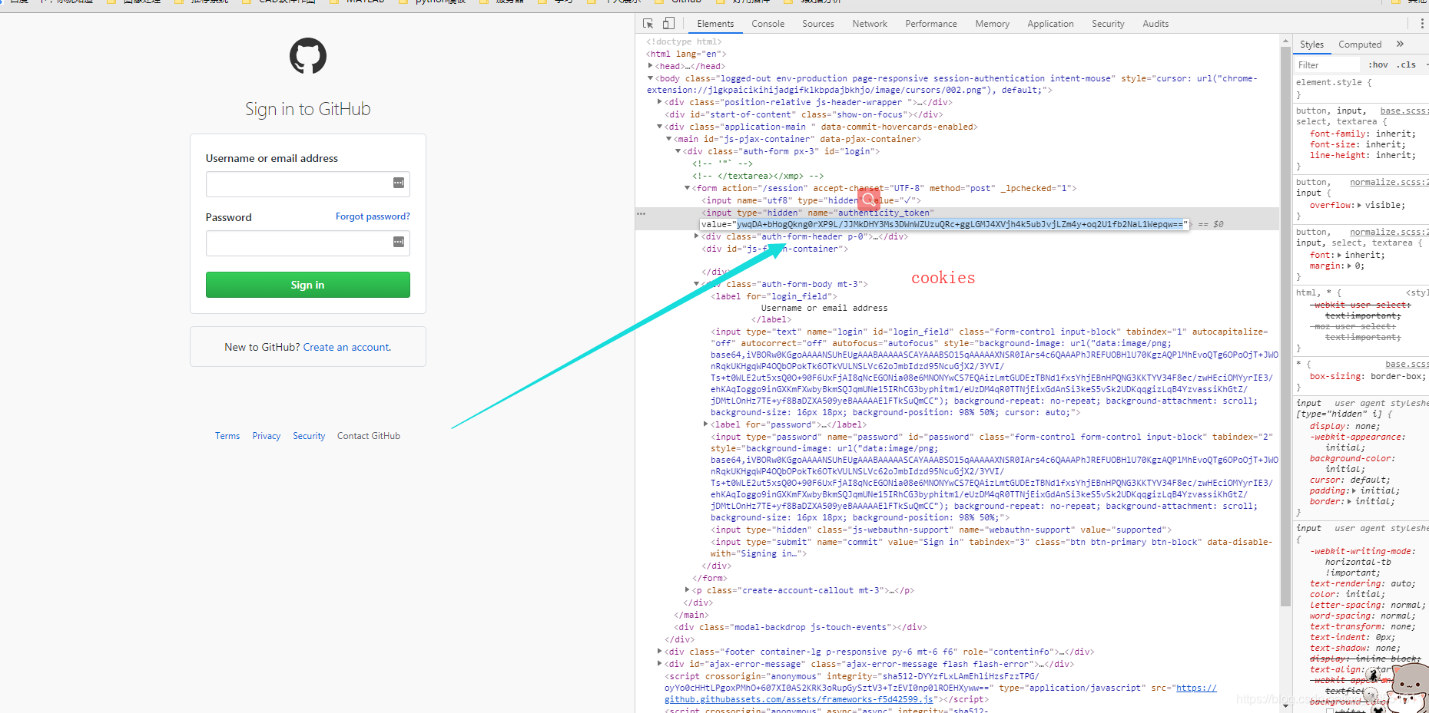The width and height of the screenshot is (1429, 713).
Task: Expand the head element node
Action: point(651,66)
